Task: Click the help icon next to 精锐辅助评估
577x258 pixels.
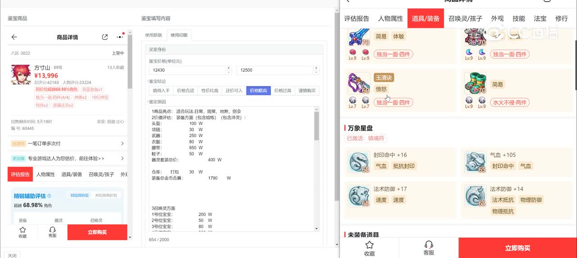Action: 49,196
